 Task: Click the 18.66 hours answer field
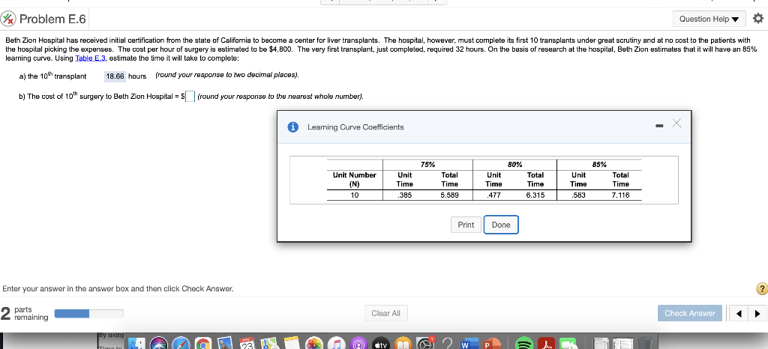click(x=115, y=76)
